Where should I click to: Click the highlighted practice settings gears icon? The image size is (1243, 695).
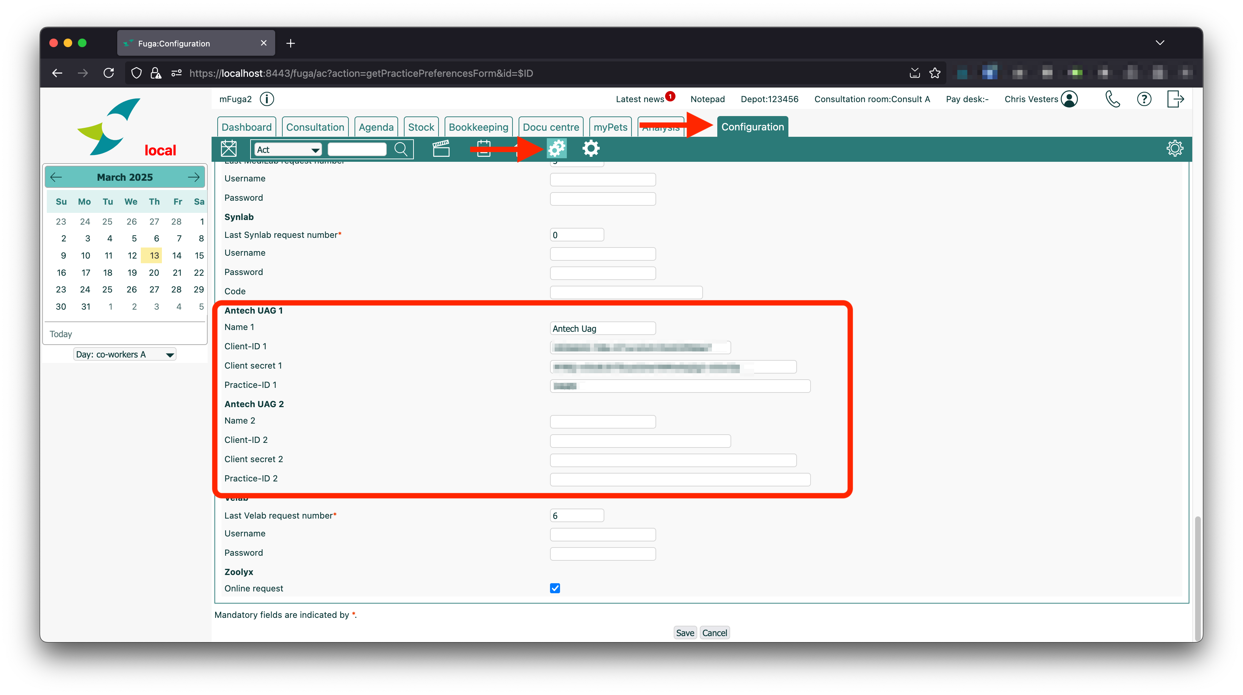coord(556,149)
